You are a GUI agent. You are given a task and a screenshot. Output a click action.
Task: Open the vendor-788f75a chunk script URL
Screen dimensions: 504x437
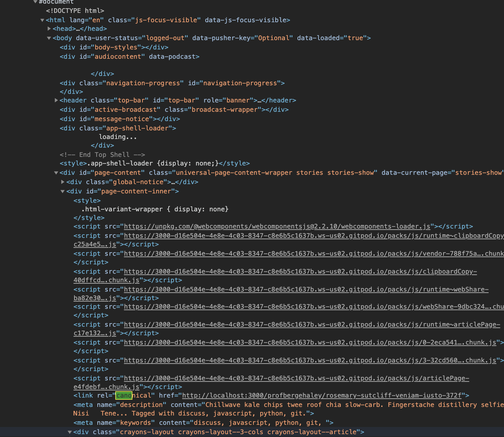(x=314, y=254)
